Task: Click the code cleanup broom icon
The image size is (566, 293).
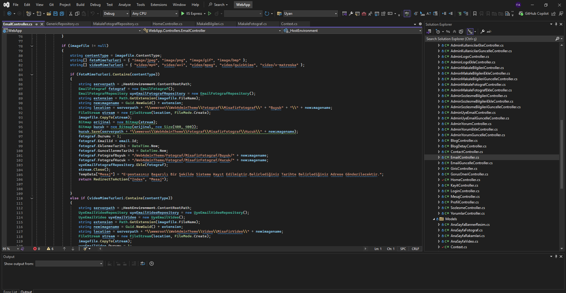Action: [86, 249]
